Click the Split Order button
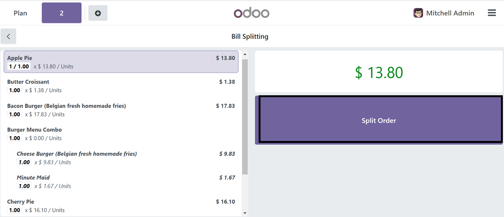Viewport: 504px width, 217px height. pos(379,120)
